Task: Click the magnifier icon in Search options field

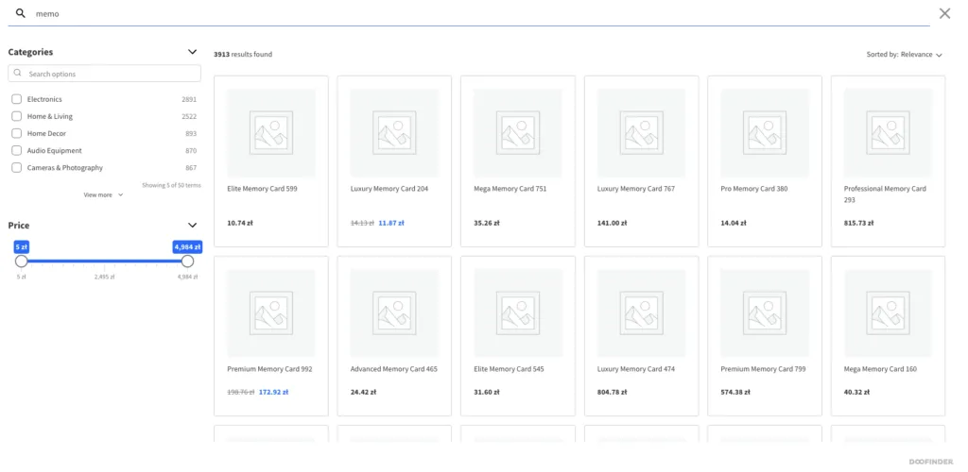Action: pos(17,74)
